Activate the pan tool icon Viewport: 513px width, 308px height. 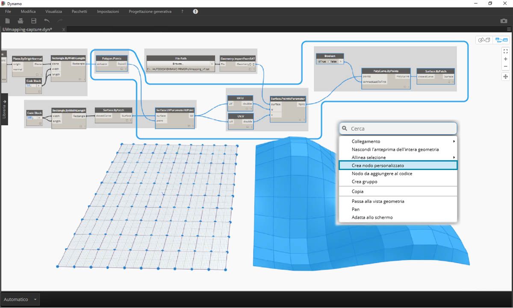(505, 76)
